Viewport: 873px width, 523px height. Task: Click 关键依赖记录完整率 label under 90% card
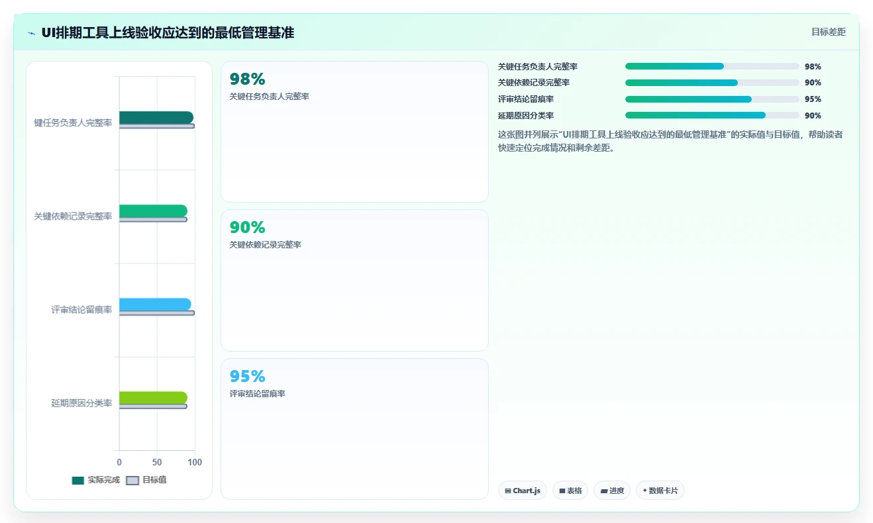click(265, 245)
